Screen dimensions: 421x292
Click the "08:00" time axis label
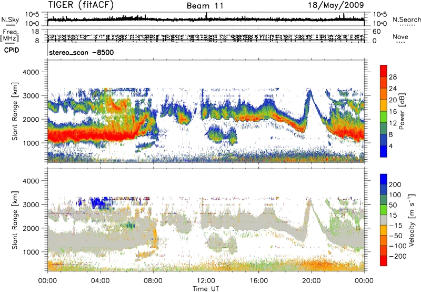point(153,281)
